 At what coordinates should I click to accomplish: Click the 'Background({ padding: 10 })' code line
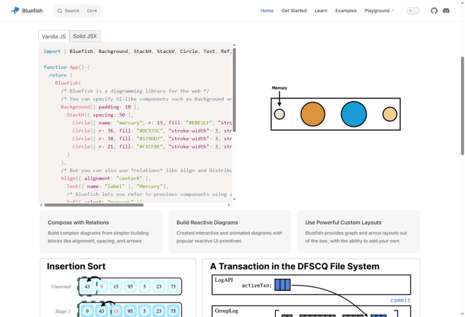click(x=100, y=107)
